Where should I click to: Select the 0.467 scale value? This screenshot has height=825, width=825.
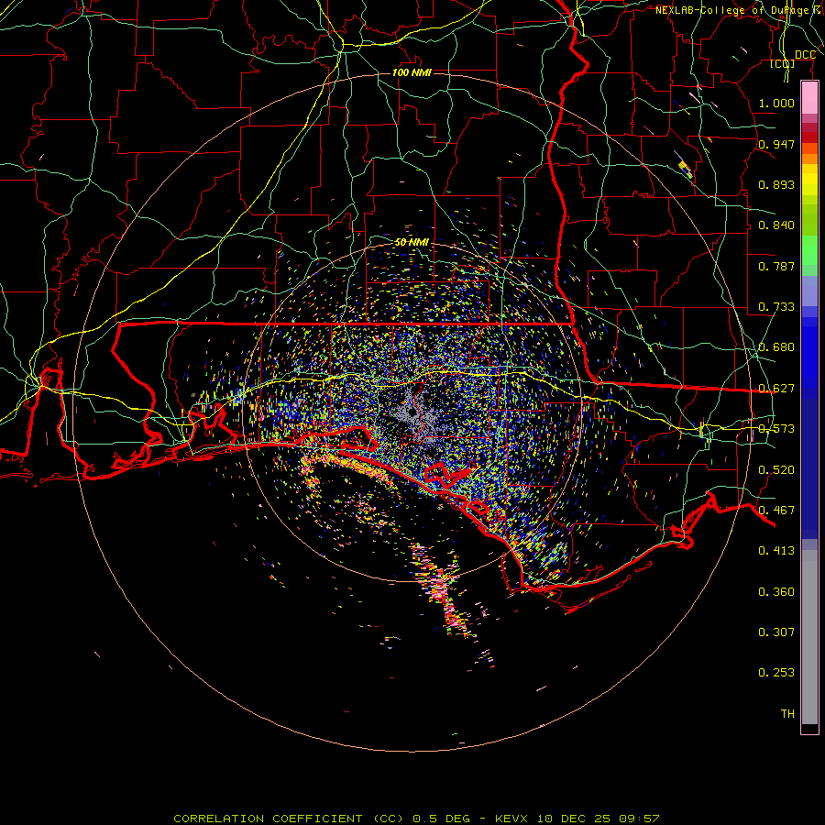pyautogui.click(x=776, y=511)
